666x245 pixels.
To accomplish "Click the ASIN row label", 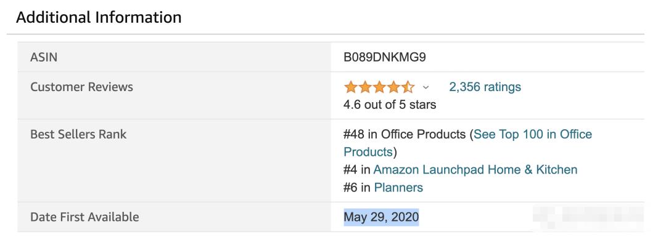I will (x=44, y=57).
